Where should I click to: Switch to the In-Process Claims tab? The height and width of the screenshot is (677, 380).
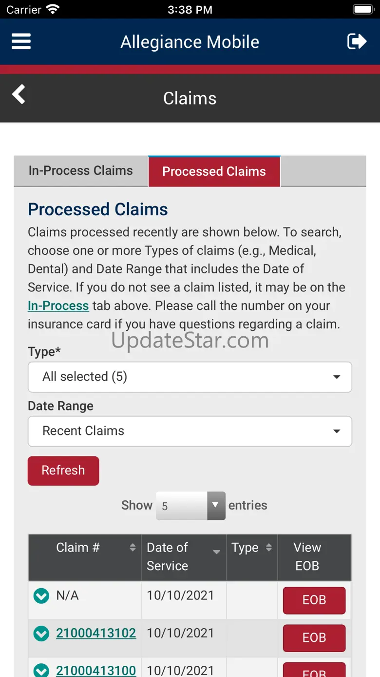[x=81, y=171]
